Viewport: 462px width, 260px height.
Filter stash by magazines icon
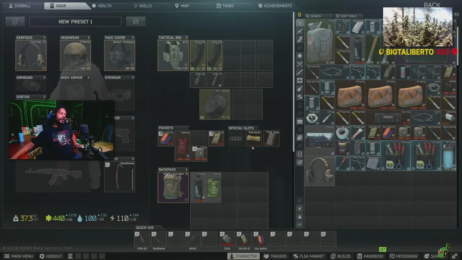tap(300, 39)
